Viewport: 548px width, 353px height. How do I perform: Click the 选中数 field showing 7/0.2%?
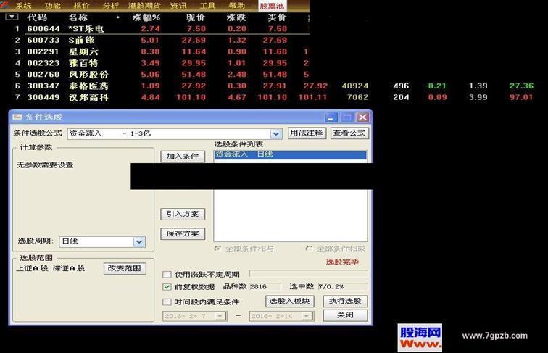click(x=342, y=286)
